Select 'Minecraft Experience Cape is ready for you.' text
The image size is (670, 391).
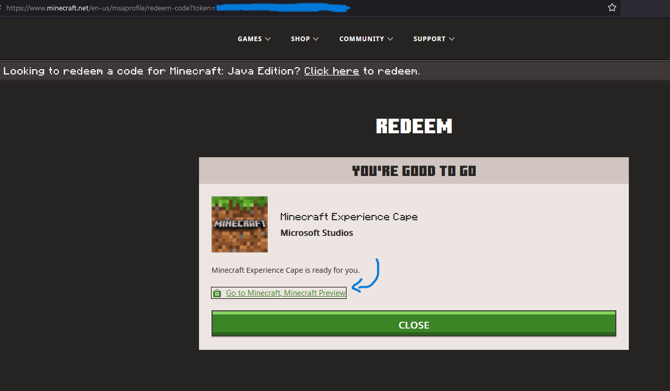(286, 270)
